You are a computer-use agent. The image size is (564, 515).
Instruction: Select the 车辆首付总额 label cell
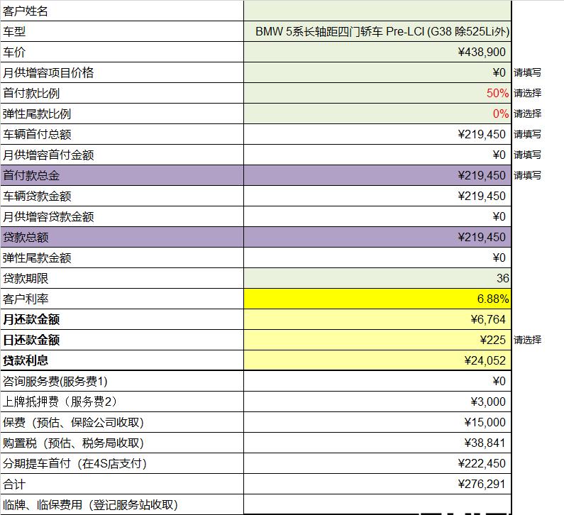pyautogui.click(x=122, y=134)
